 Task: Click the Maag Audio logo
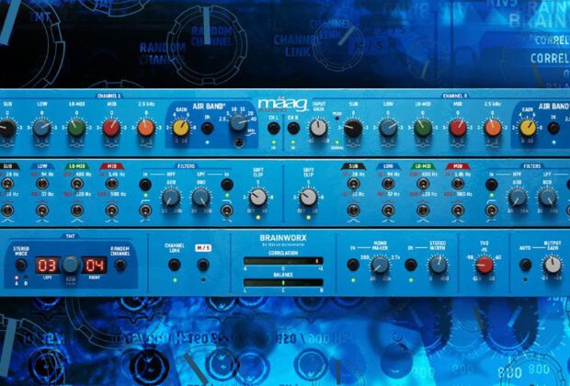coord(282,105)
